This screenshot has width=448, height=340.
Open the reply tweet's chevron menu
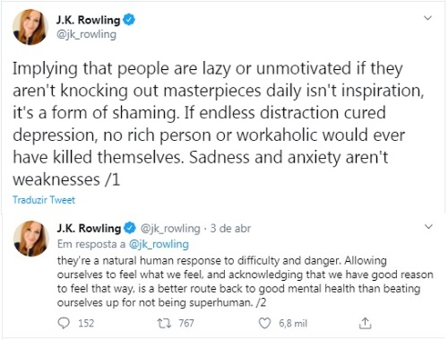coord(428,228)
